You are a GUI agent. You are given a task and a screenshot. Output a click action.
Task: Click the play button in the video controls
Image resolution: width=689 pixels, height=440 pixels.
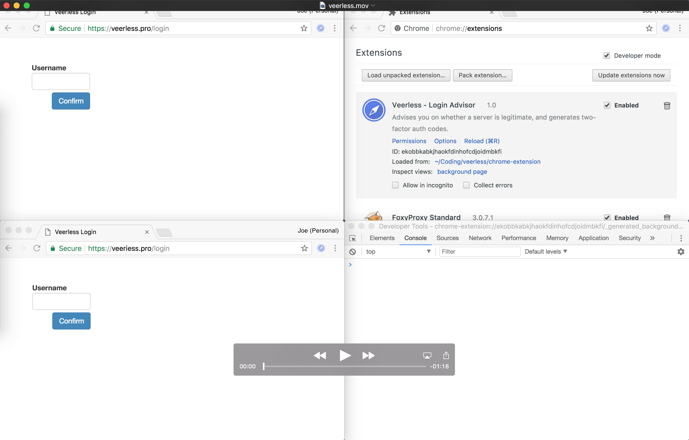point(345,355)
